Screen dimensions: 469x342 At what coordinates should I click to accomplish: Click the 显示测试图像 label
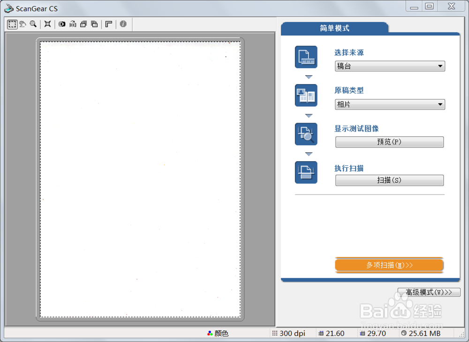point(356,128)
